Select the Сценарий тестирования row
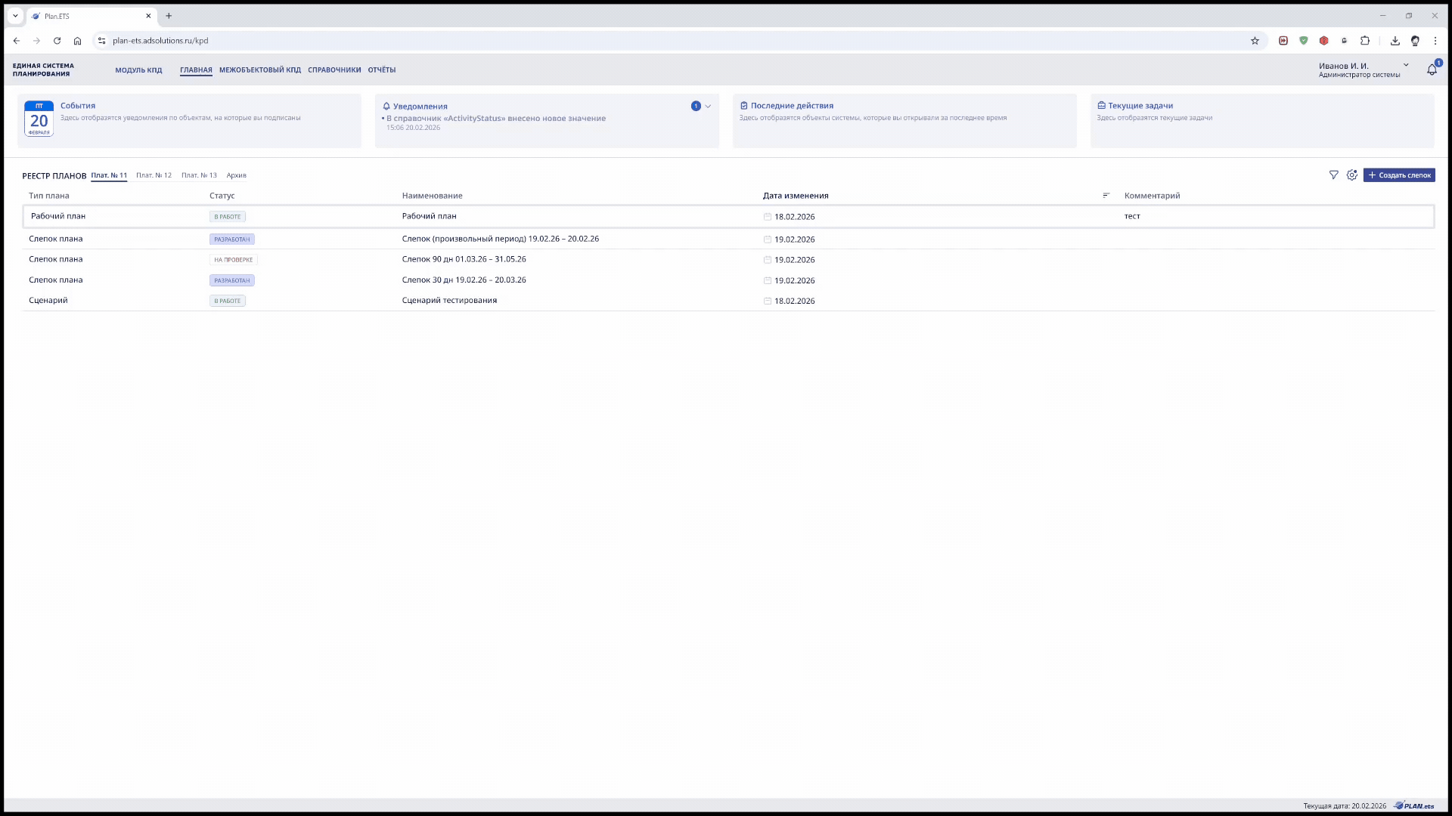The height and width of the screenshot is (816, 1452). [x=449, y=301]
